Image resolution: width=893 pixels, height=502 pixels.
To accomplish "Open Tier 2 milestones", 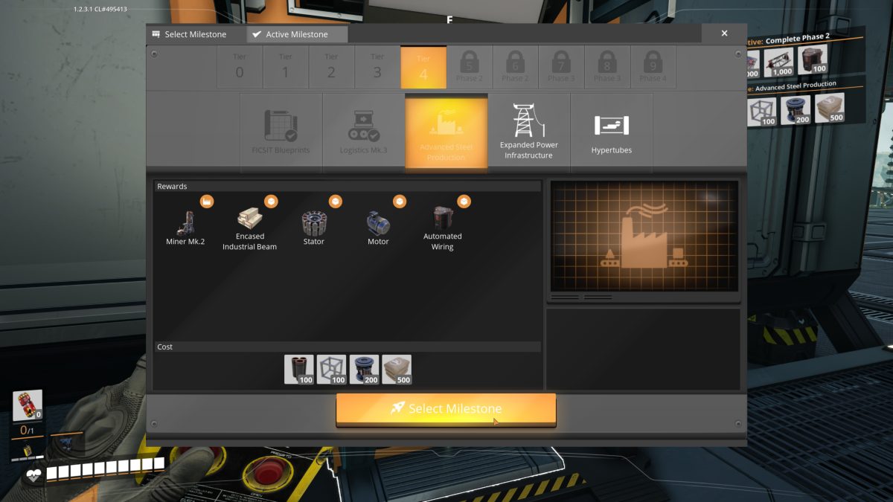I will pos(331,66).
